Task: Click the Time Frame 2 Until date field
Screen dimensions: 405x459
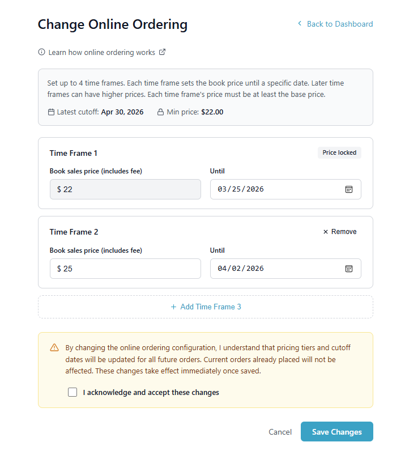Action: [272, 269]
